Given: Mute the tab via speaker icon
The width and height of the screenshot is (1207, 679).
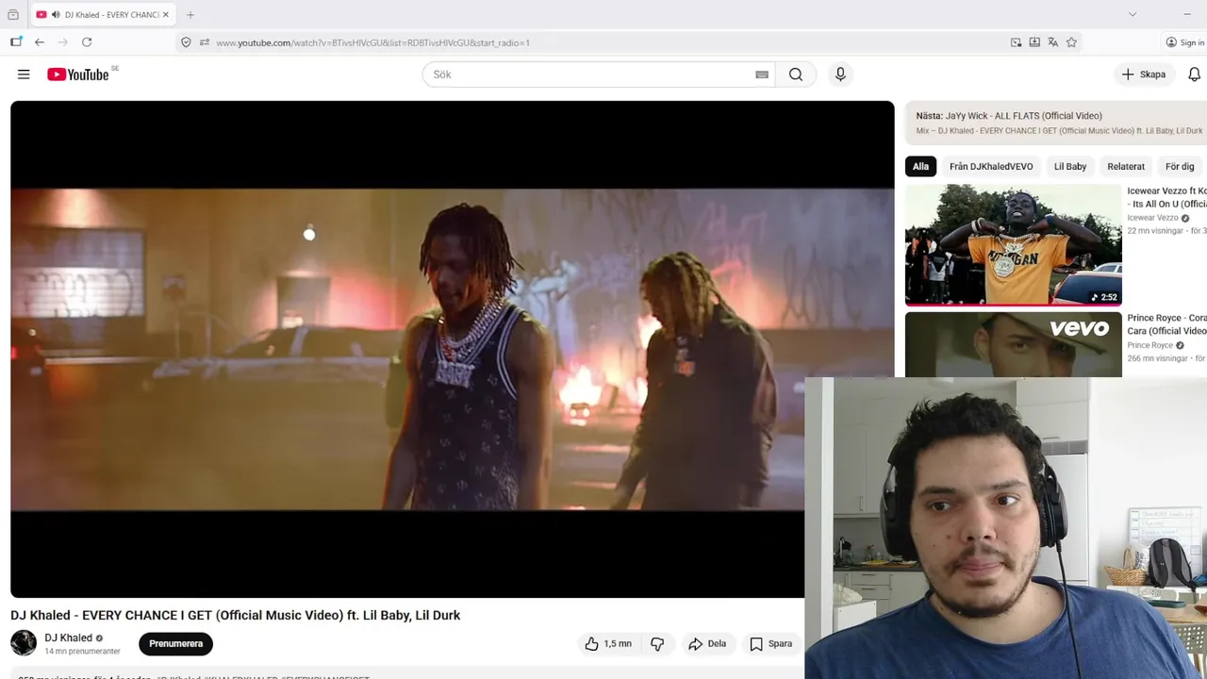Looking at the screenshot, I should (56, 15).
